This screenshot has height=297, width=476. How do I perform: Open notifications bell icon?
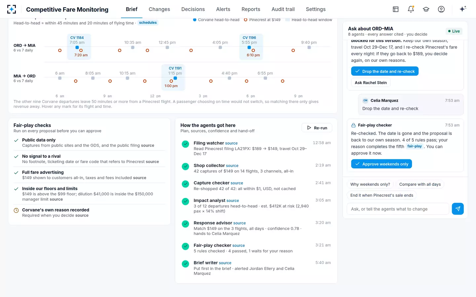click(x=411, y=9)
